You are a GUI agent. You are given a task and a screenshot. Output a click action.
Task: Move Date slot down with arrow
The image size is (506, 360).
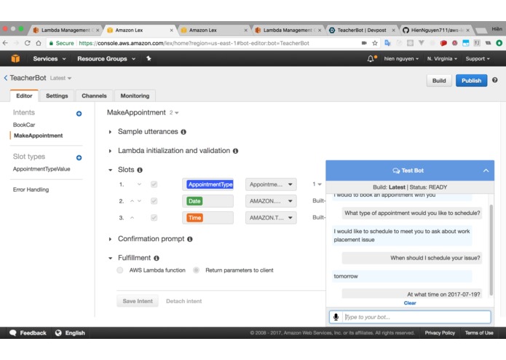pyautogui.click(x=139, y=201)
